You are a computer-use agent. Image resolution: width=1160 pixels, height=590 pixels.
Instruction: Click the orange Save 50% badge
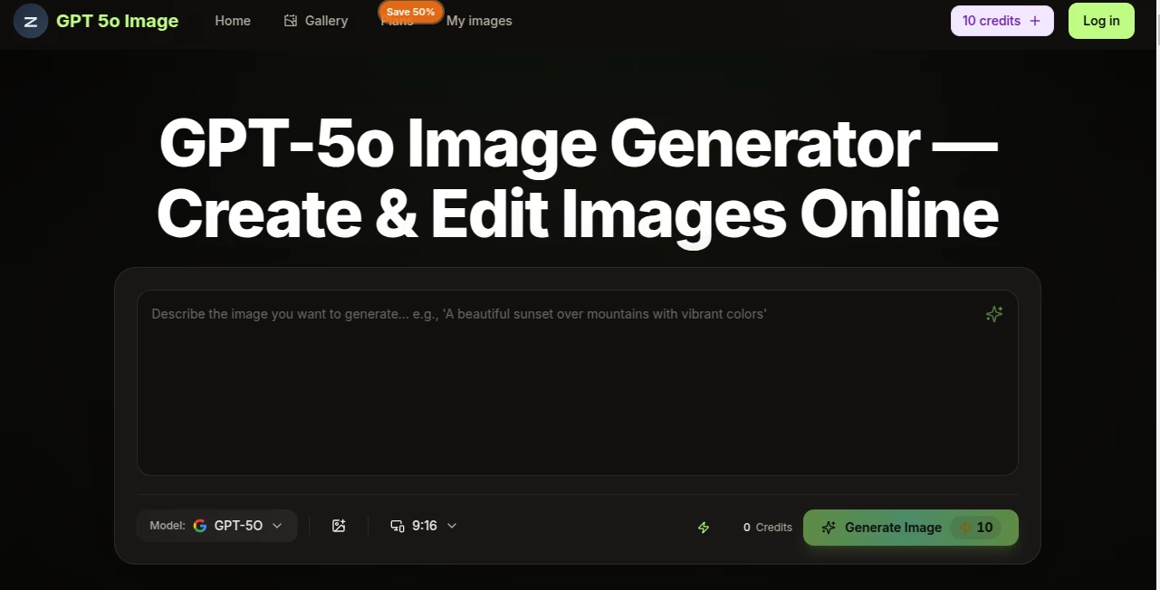coord(410,12)
